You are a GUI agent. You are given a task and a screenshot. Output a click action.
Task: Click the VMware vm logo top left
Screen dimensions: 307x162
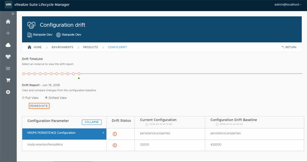[8, 5]
